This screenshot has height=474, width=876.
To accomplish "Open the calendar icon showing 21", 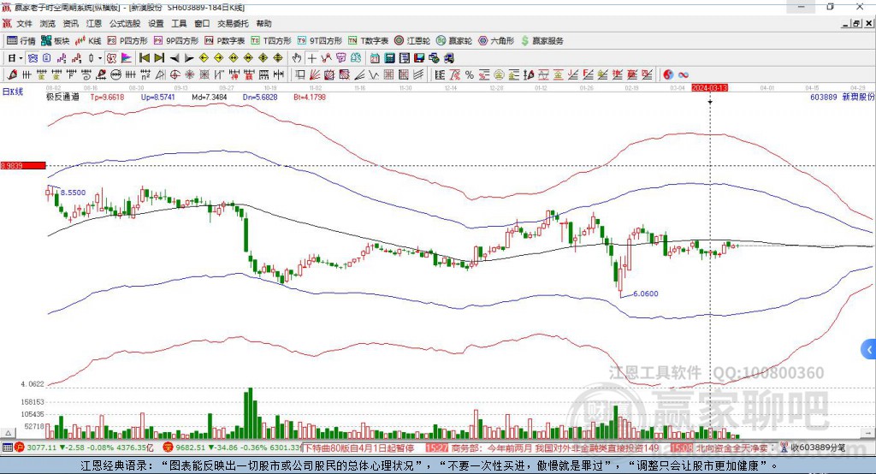I will (x=375, y=58).
